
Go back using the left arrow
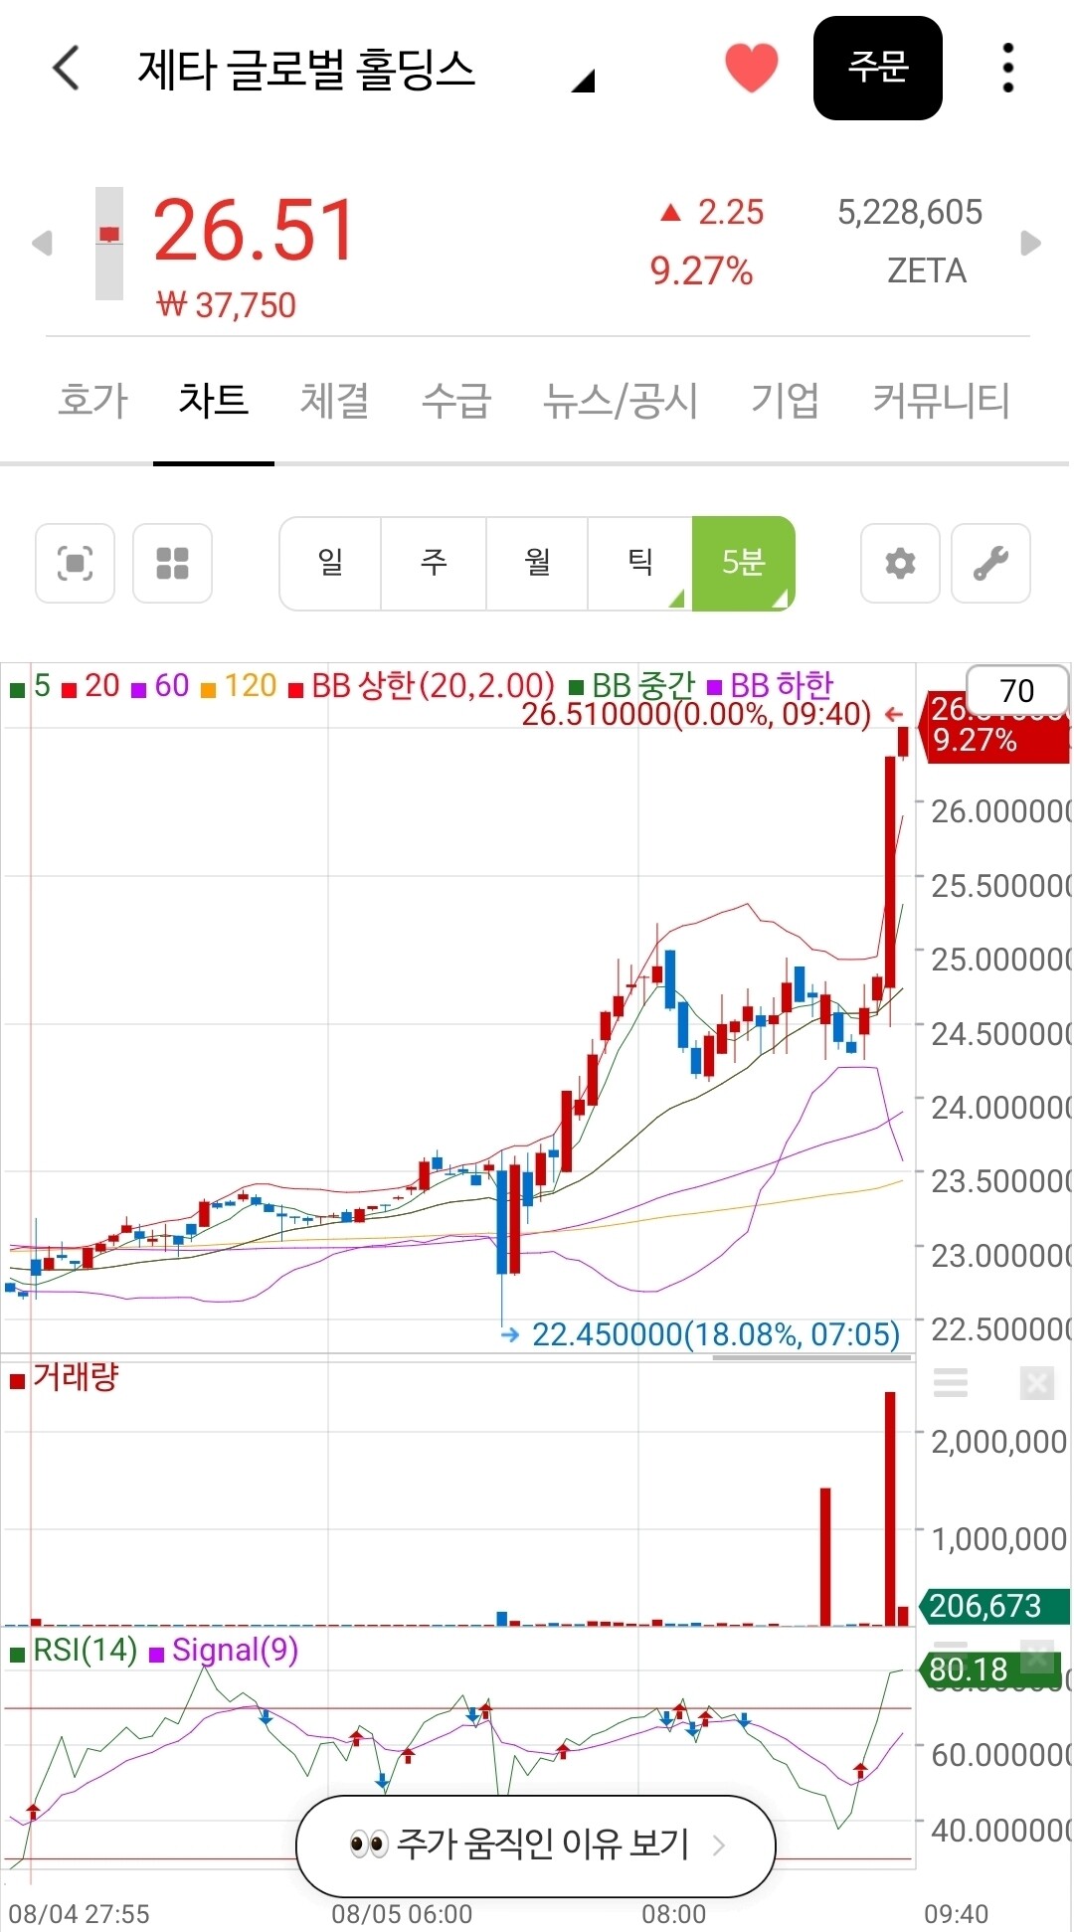[x=66, y=68]
